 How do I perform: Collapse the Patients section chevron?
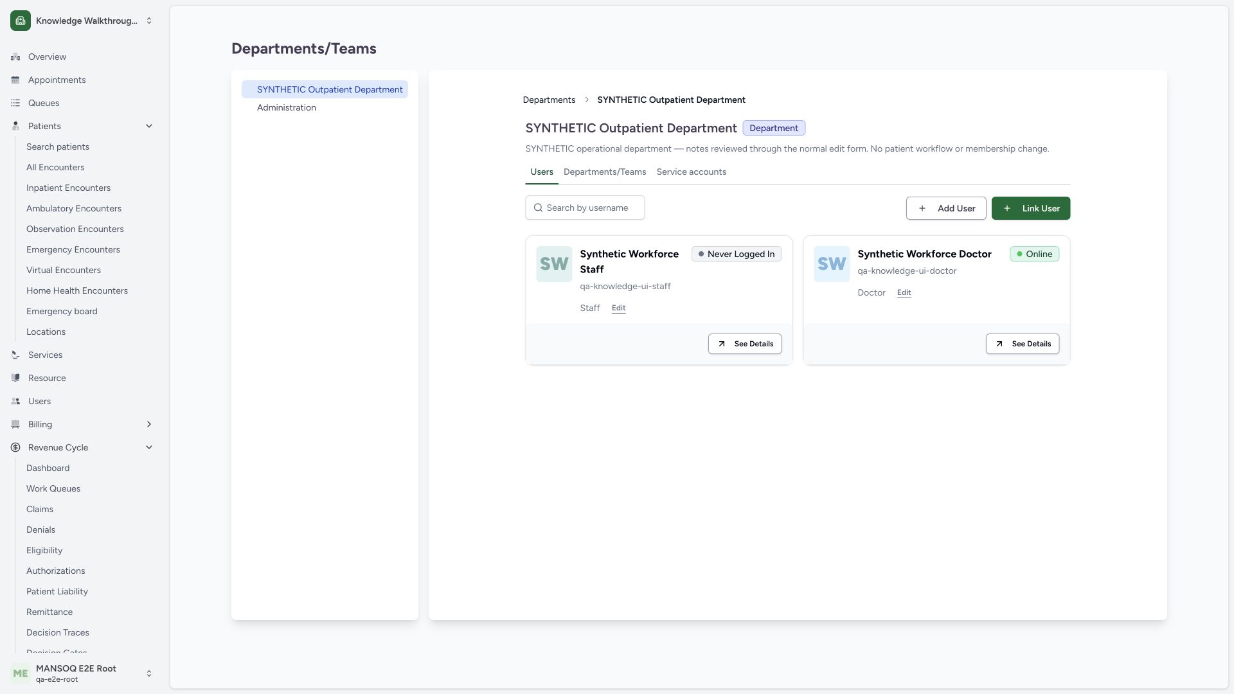pos(149,126)
